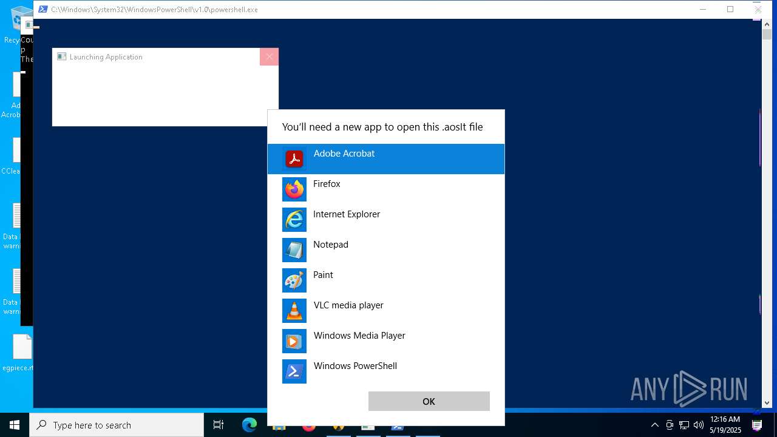This screenshot has width=777, height=437.
Task: Open the Meet Now tray icon
Action: click(x=670, y=425)
